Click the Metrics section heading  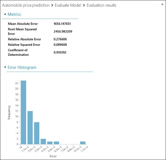coord(14,14)
